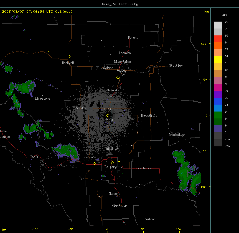Click the Ponoka city label

tap(133, 38)
